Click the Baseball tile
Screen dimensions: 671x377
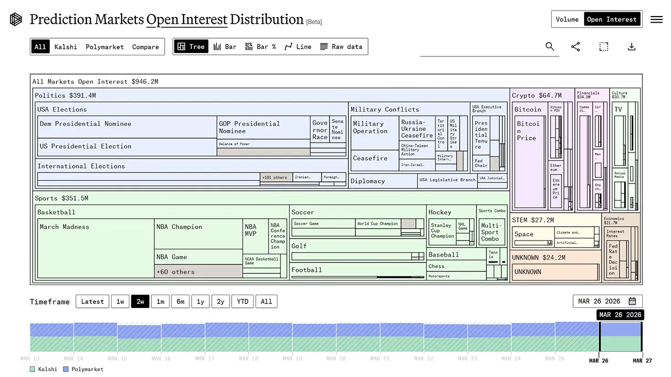pos(456,255)
